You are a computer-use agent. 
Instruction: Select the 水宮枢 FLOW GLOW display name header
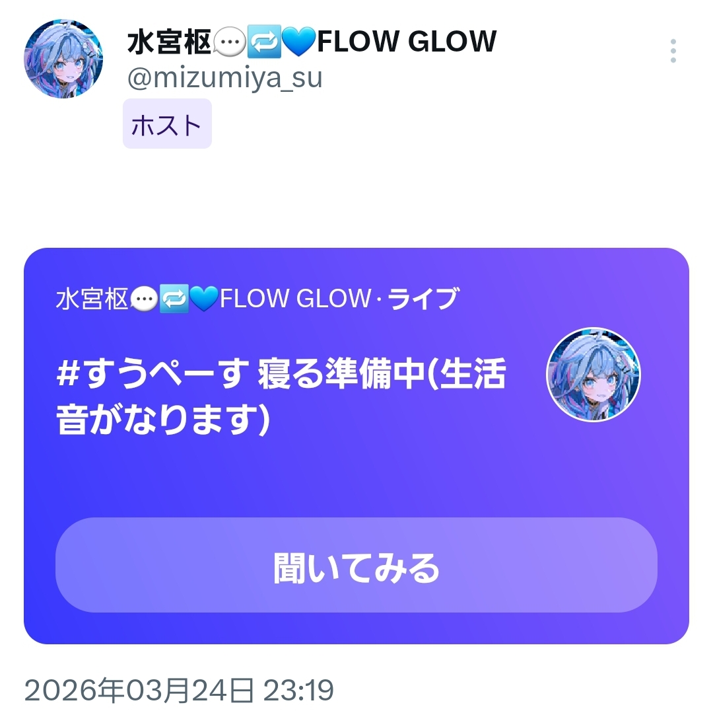tap(312, 42)
